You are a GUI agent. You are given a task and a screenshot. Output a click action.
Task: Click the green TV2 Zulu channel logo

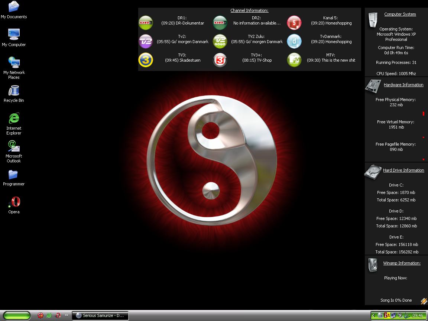[x=220, y=41]
